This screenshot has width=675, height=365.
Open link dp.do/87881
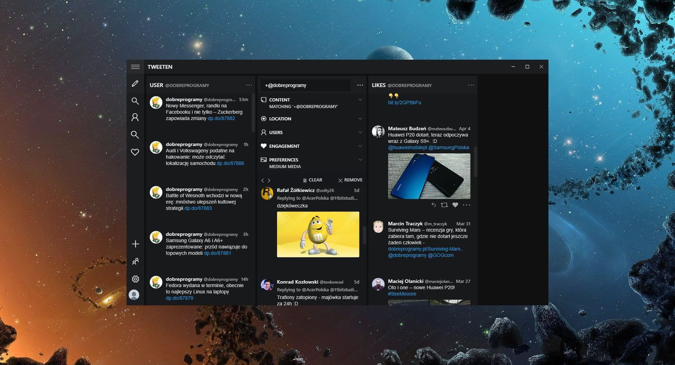pyautogui.click(x=217, y=253)
